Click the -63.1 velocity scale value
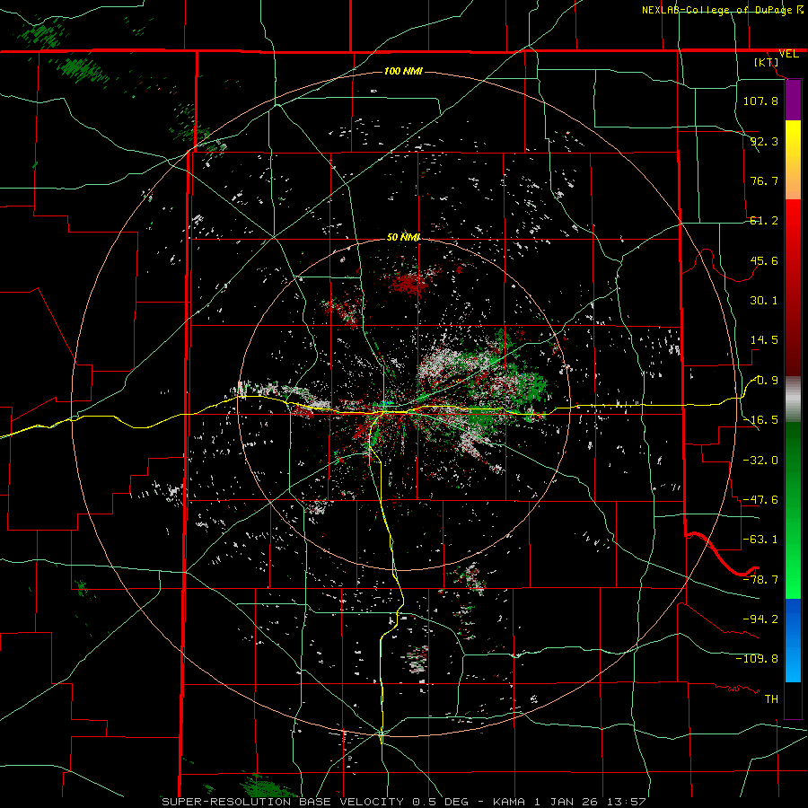Viewport: 808px width, 808px height. pyautogui.click(x=760, y=540)
